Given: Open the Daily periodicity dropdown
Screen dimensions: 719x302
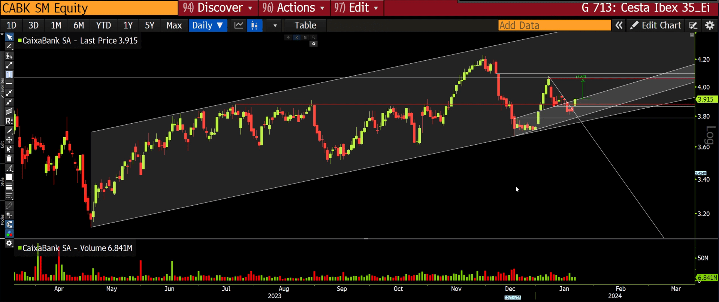Looking at the screenshot, I should [208, 25].
